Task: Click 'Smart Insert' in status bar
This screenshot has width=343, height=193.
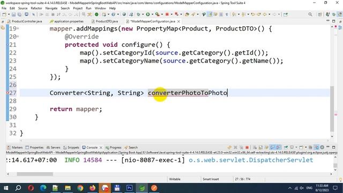Action: [x=211, y=179]
